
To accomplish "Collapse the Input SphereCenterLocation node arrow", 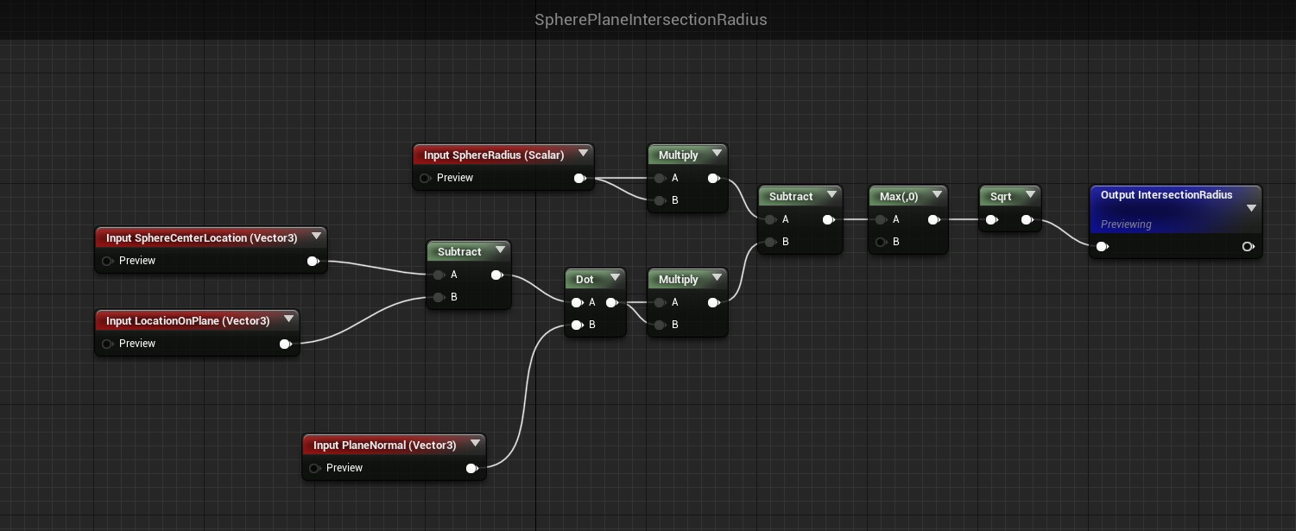I will [316, 237].
